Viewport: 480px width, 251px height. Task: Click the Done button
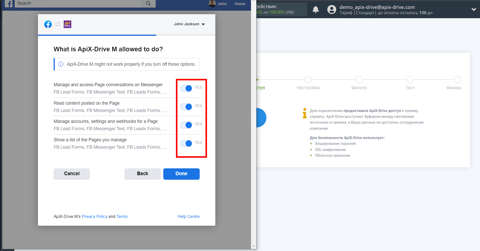pos(181,174)
